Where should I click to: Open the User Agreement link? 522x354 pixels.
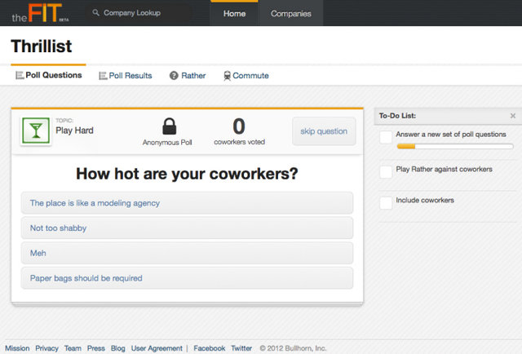(x=157, y=348)
